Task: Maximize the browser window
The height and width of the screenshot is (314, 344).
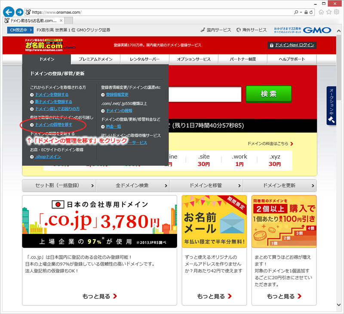Action: click(324, 4)
